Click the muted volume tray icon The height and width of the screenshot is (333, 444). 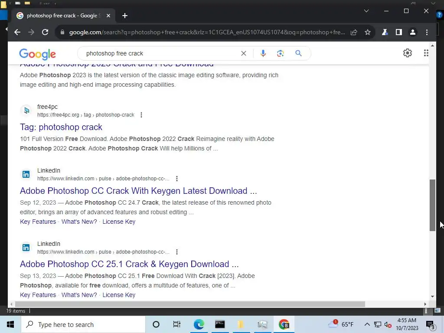[x=388, y=324]
